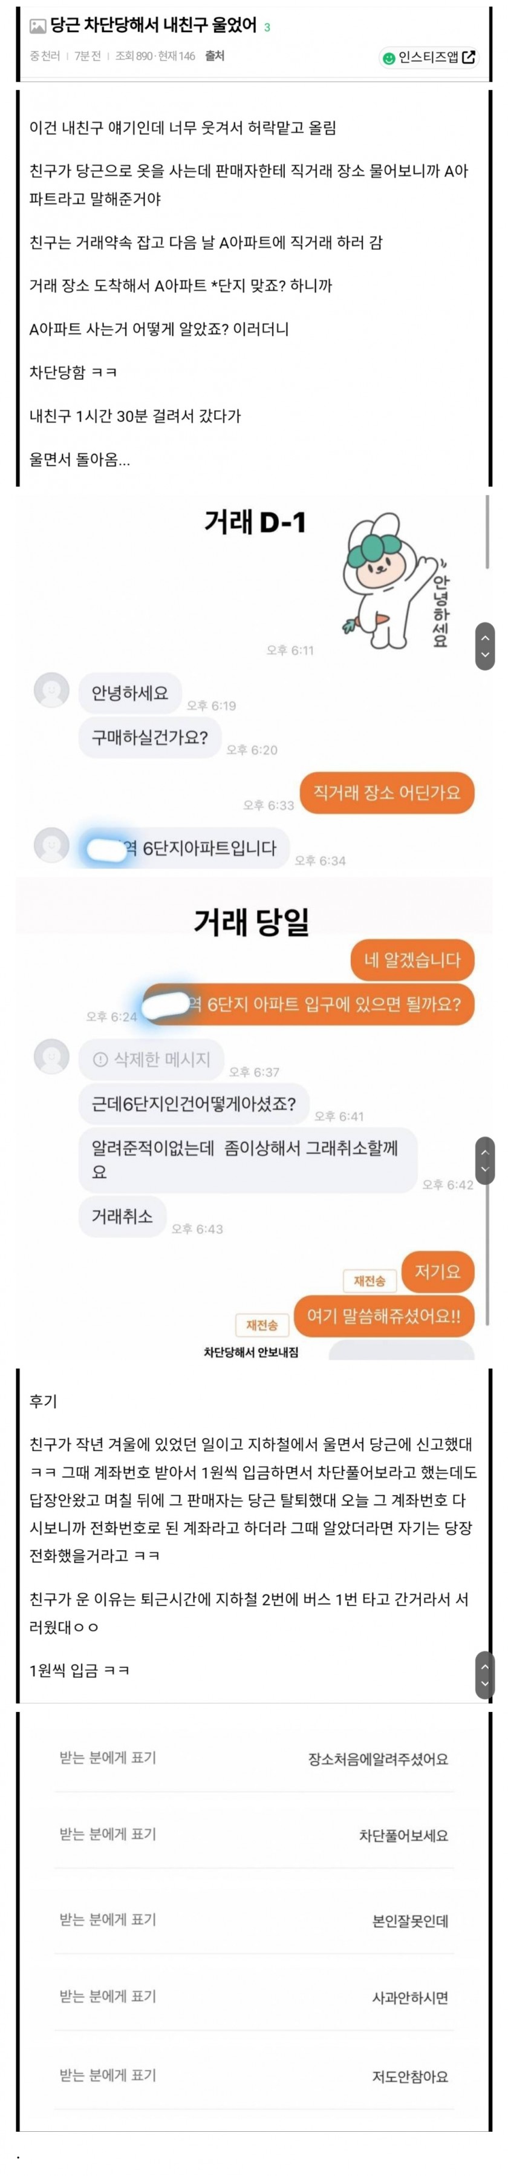The width and height of the screenshot is (508, 2176).
Task: Click the green smiley 인스티즈앱 logo
Action: [x=389, y=58]
